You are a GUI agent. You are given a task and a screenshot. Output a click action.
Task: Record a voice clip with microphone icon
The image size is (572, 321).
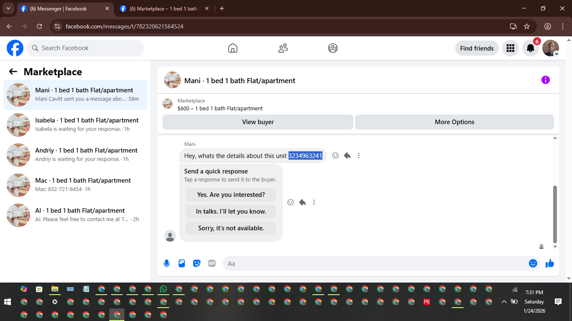[x=167, y=263]
